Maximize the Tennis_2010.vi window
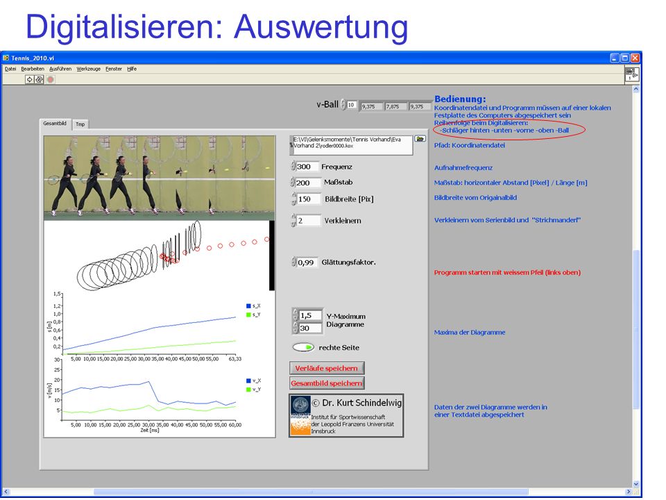666x500 pixels. [625, 58]
